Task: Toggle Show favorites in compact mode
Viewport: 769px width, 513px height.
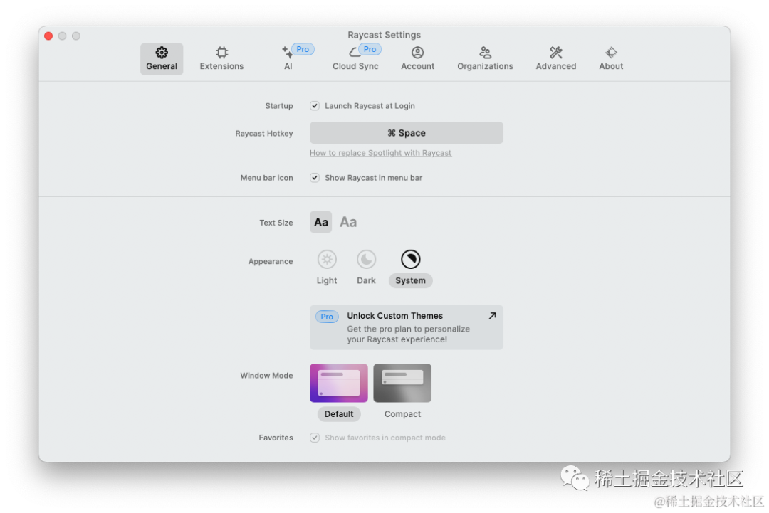Action: [315, 438]
